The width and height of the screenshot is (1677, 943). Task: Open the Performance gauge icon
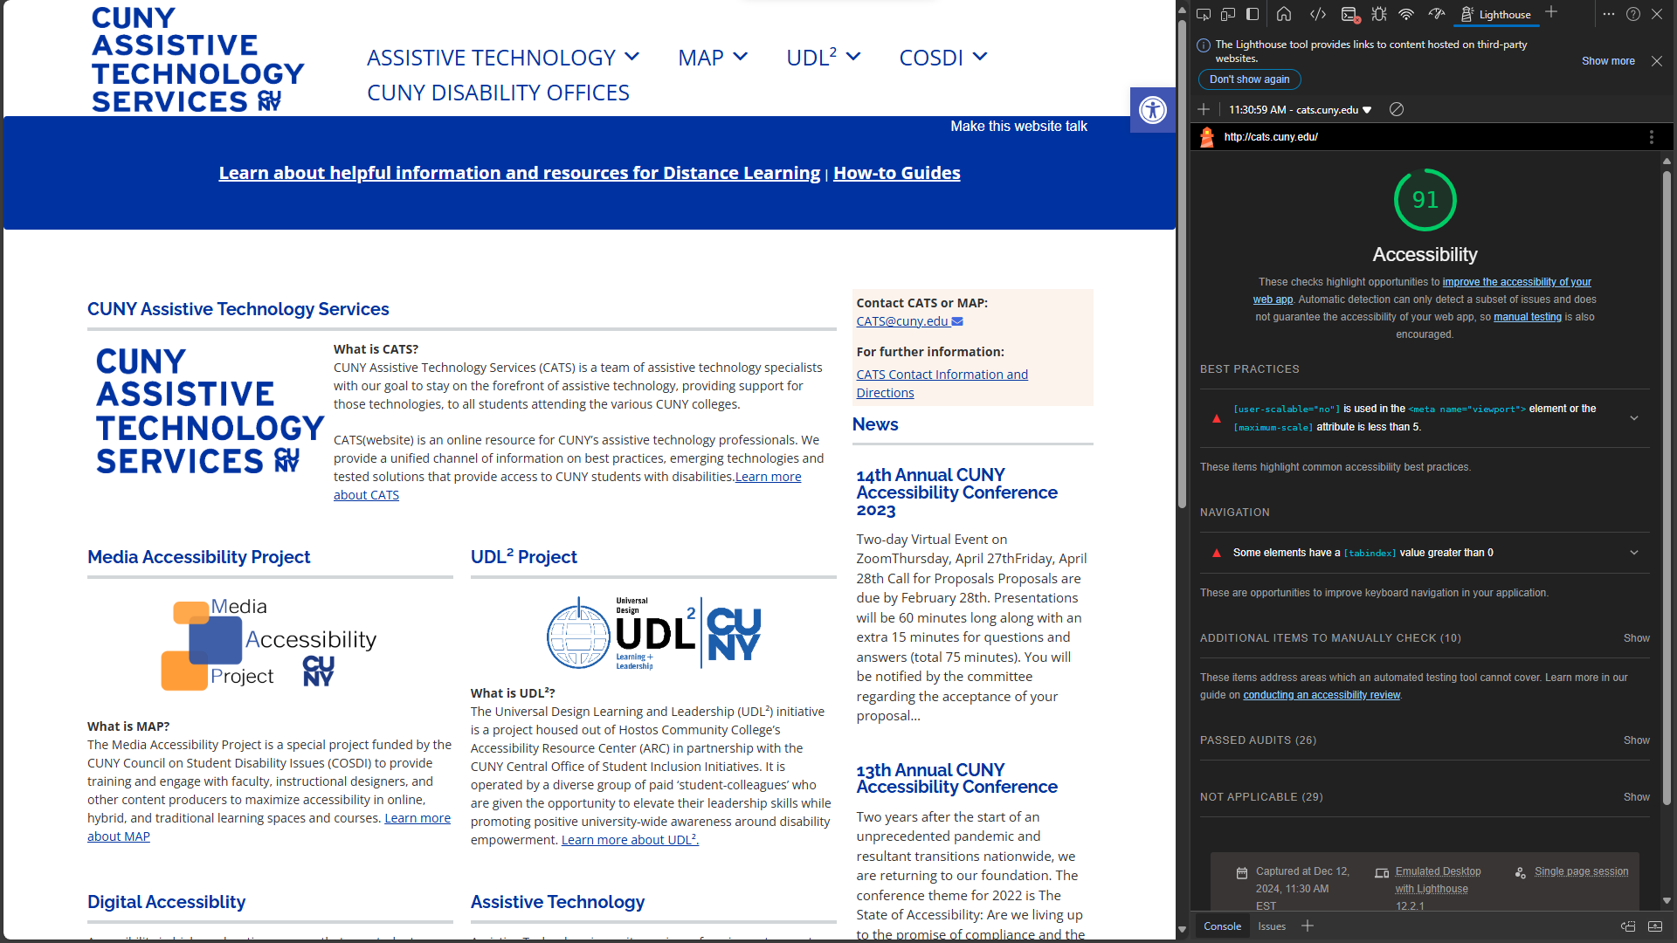pyautogui.click(x=1437, y=14)
